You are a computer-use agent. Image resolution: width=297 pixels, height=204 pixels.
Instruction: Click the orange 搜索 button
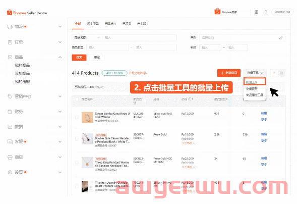pos(79,58)
